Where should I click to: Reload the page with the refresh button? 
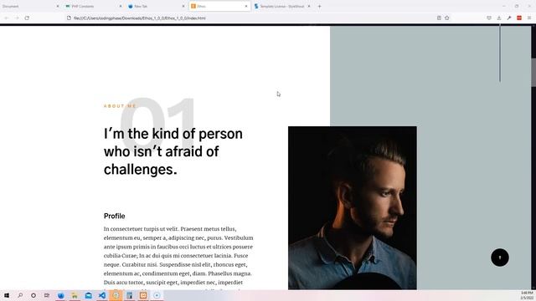coord(27,18)
